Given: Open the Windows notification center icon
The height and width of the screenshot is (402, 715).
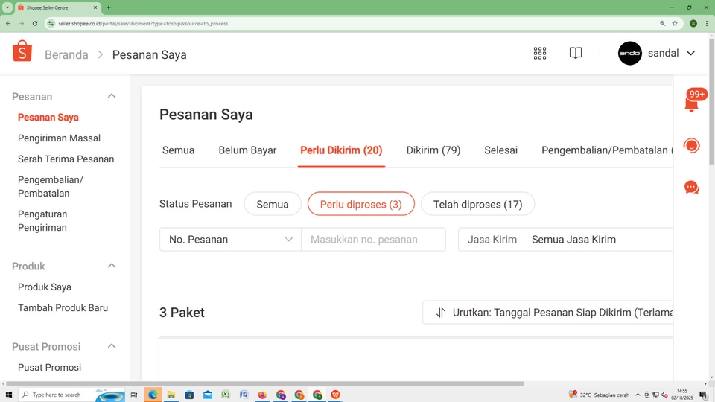Looking at the screenshot, I should click(704, 395).
